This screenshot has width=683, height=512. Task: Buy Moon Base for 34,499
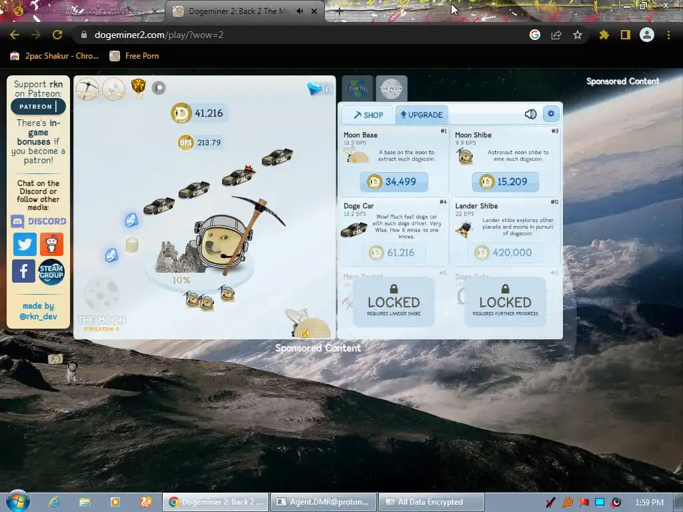[394, 181]
